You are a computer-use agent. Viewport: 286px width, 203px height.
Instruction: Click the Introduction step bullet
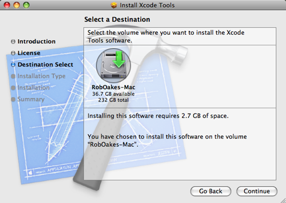pos(13,42)
